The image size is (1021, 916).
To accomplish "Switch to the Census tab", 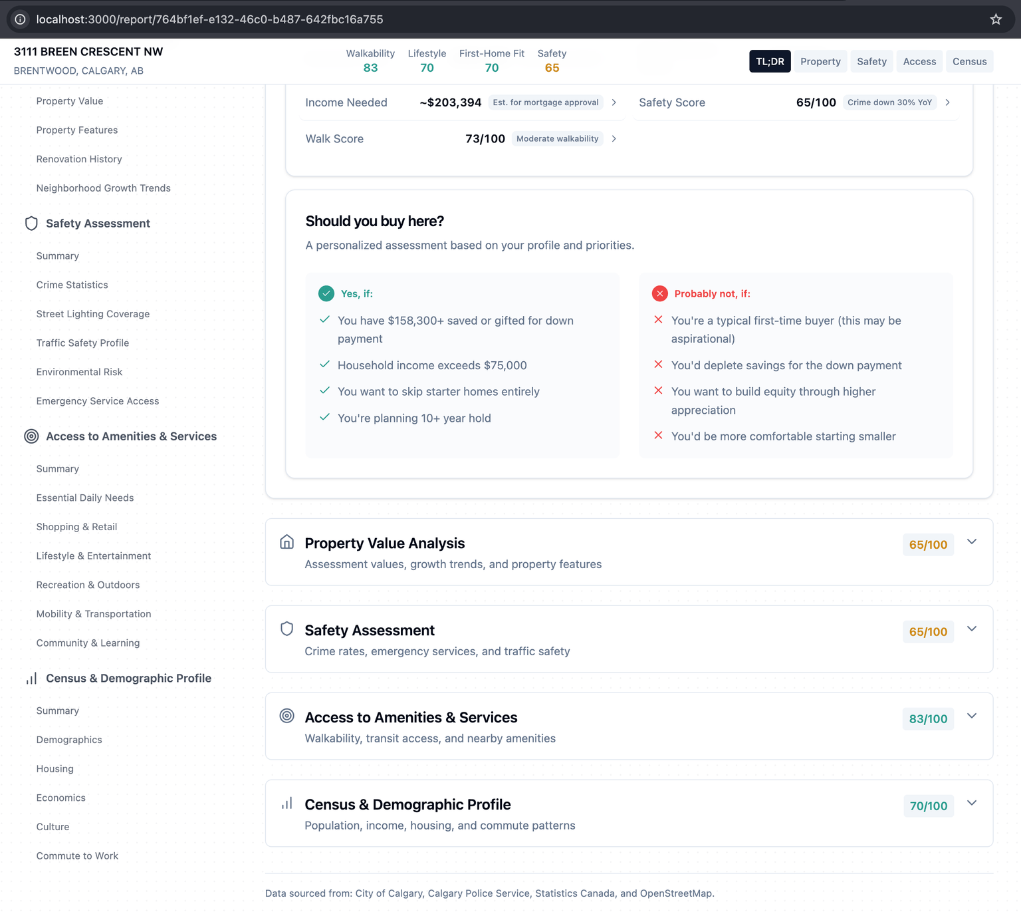I will click(x=968, y=61).
